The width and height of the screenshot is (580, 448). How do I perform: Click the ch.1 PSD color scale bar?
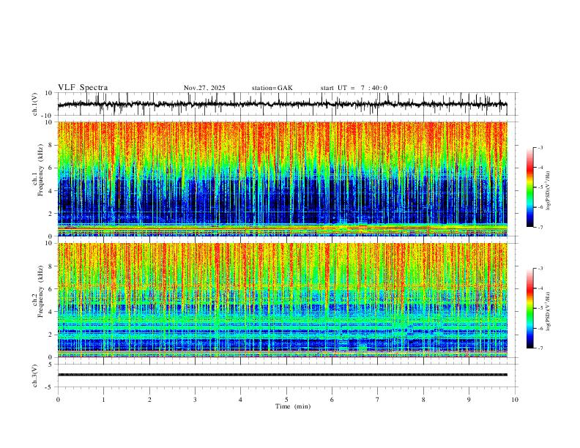[529, 187]
